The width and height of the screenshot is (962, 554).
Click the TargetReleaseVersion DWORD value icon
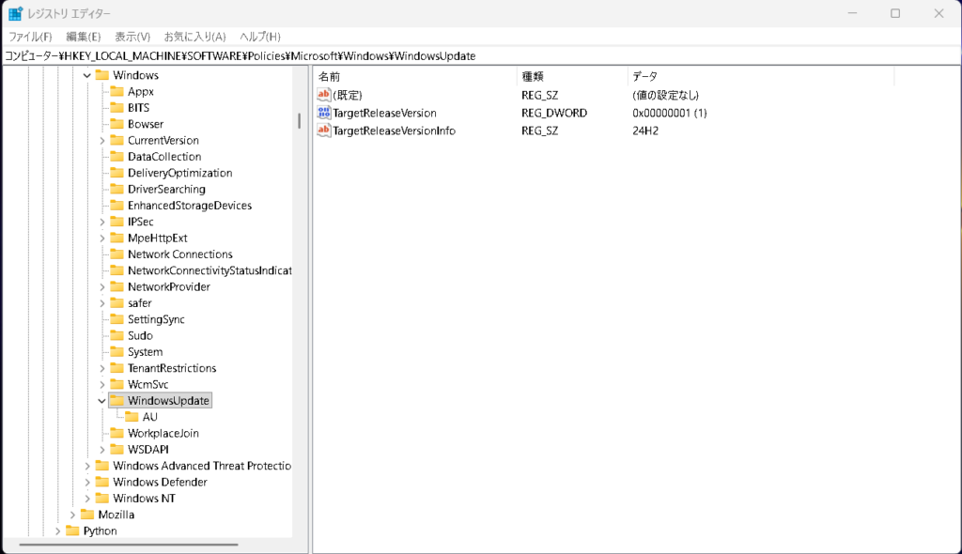point(324,113)
